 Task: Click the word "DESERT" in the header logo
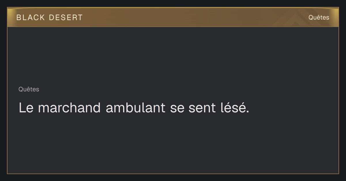[x=66, y=18]
